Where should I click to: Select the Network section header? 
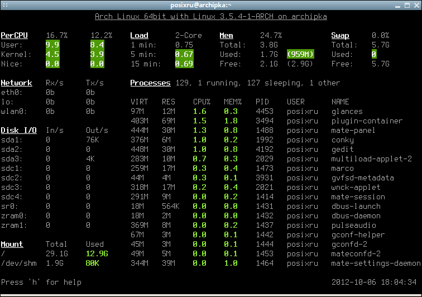point(16,83)
